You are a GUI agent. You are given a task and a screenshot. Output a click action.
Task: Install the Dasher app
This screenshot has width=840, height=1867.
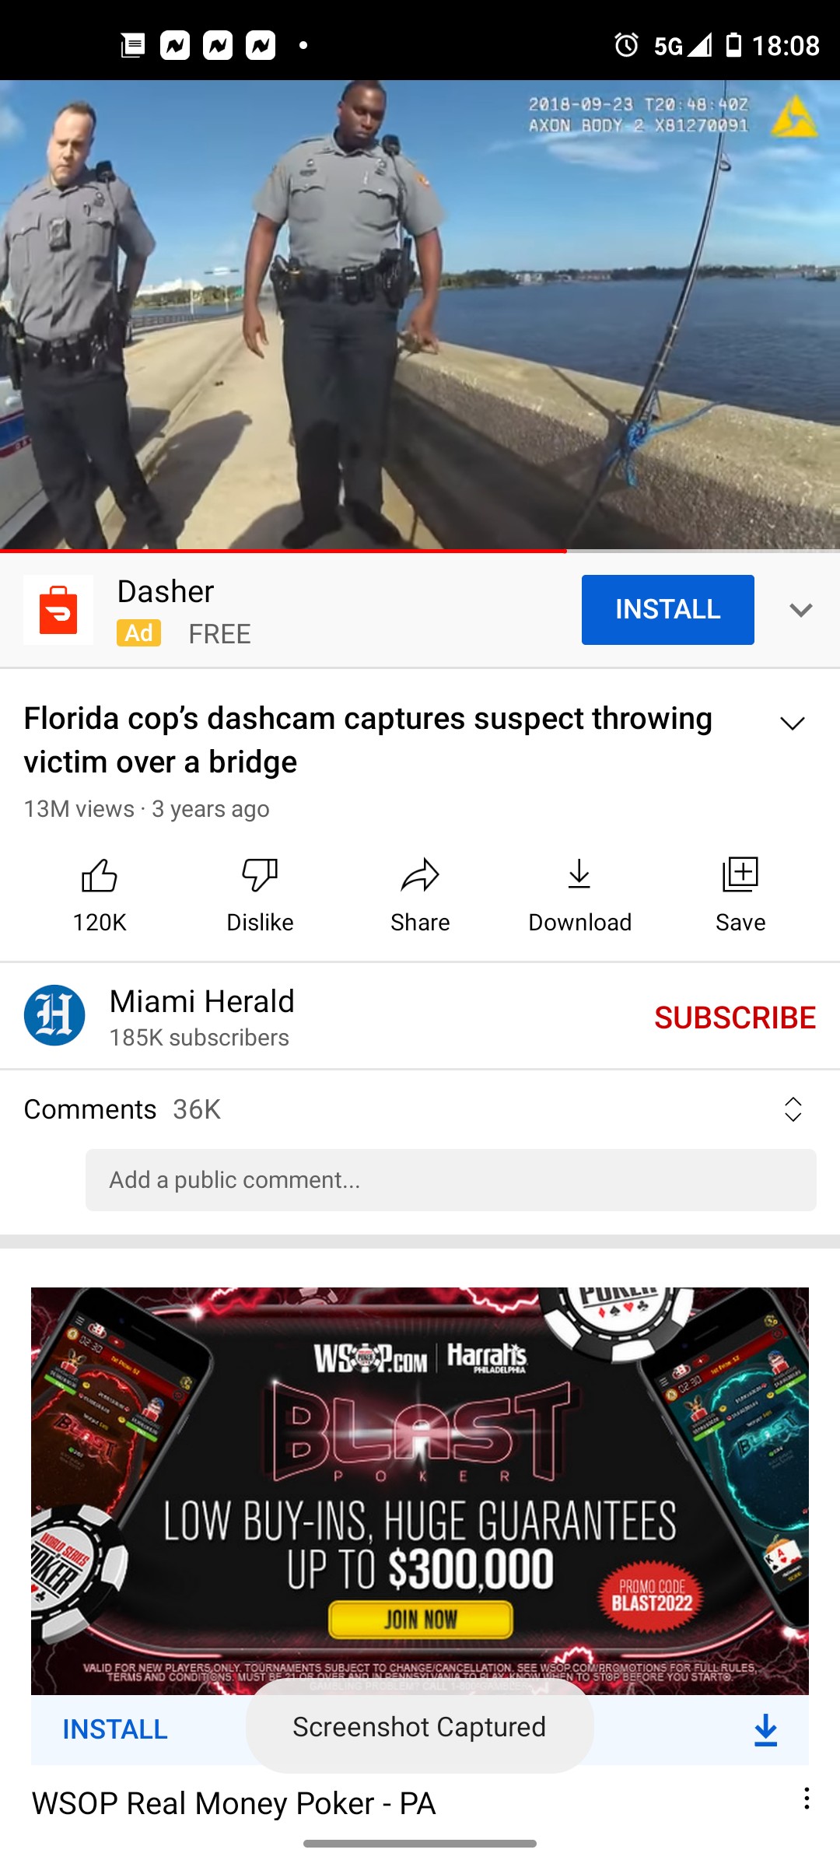coord(668,610)
